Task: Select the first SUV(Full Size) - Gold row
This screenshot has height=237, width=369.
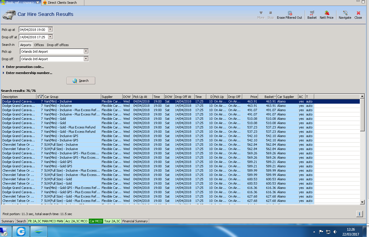Action: (181, 179)
